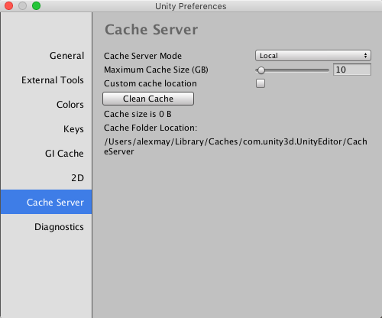Open the Diagnostics preferences section
This screenshot has width=382, height=318.
pos(59,227)
